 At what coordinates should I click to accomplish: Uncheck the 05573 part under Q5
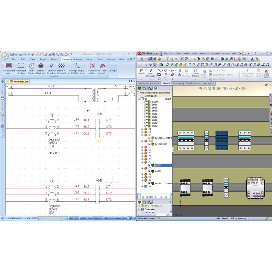149,171
